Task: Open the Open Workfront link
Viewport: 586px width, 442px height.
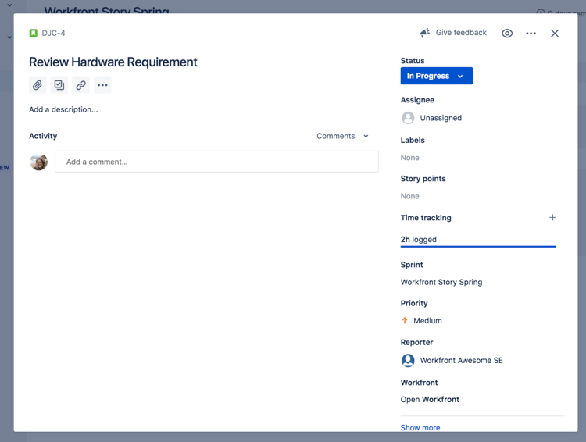Action: pyautogui.click(x=430, y=399)
